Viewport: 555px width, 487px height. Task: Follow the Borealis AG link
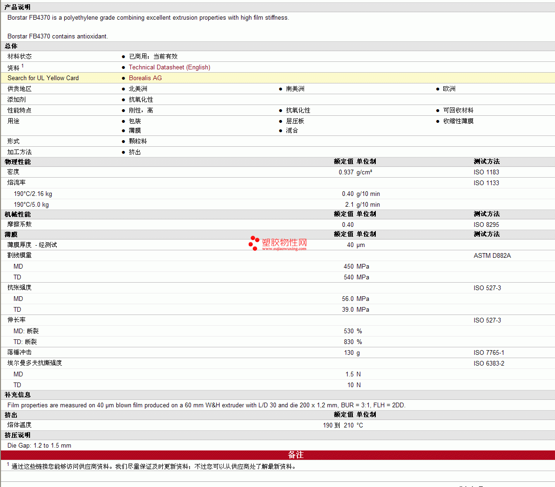145,78
